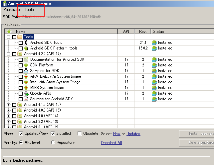Click the Sources for Android SDK icon

coord(26,99)
